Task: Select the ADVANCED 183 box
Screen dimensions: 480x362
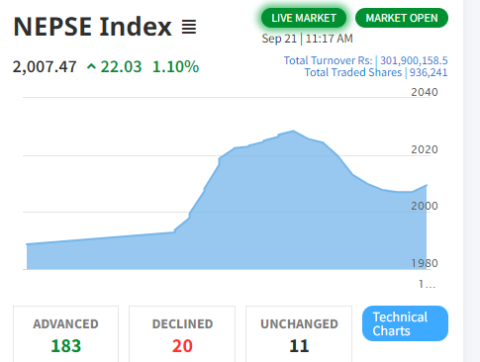Action: (x=65, y=334)
